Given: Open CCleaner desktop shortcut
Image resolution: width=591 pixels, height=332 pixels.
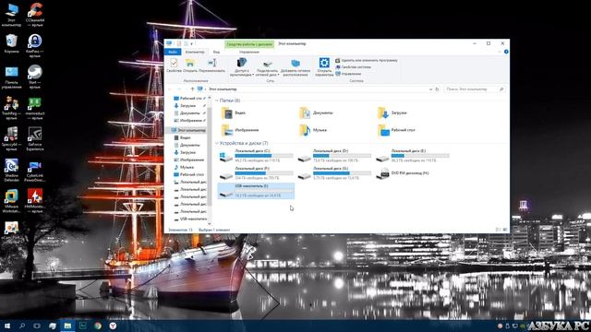Looking at the screenshot, I should pyautogui.click(x=35, y=15).
